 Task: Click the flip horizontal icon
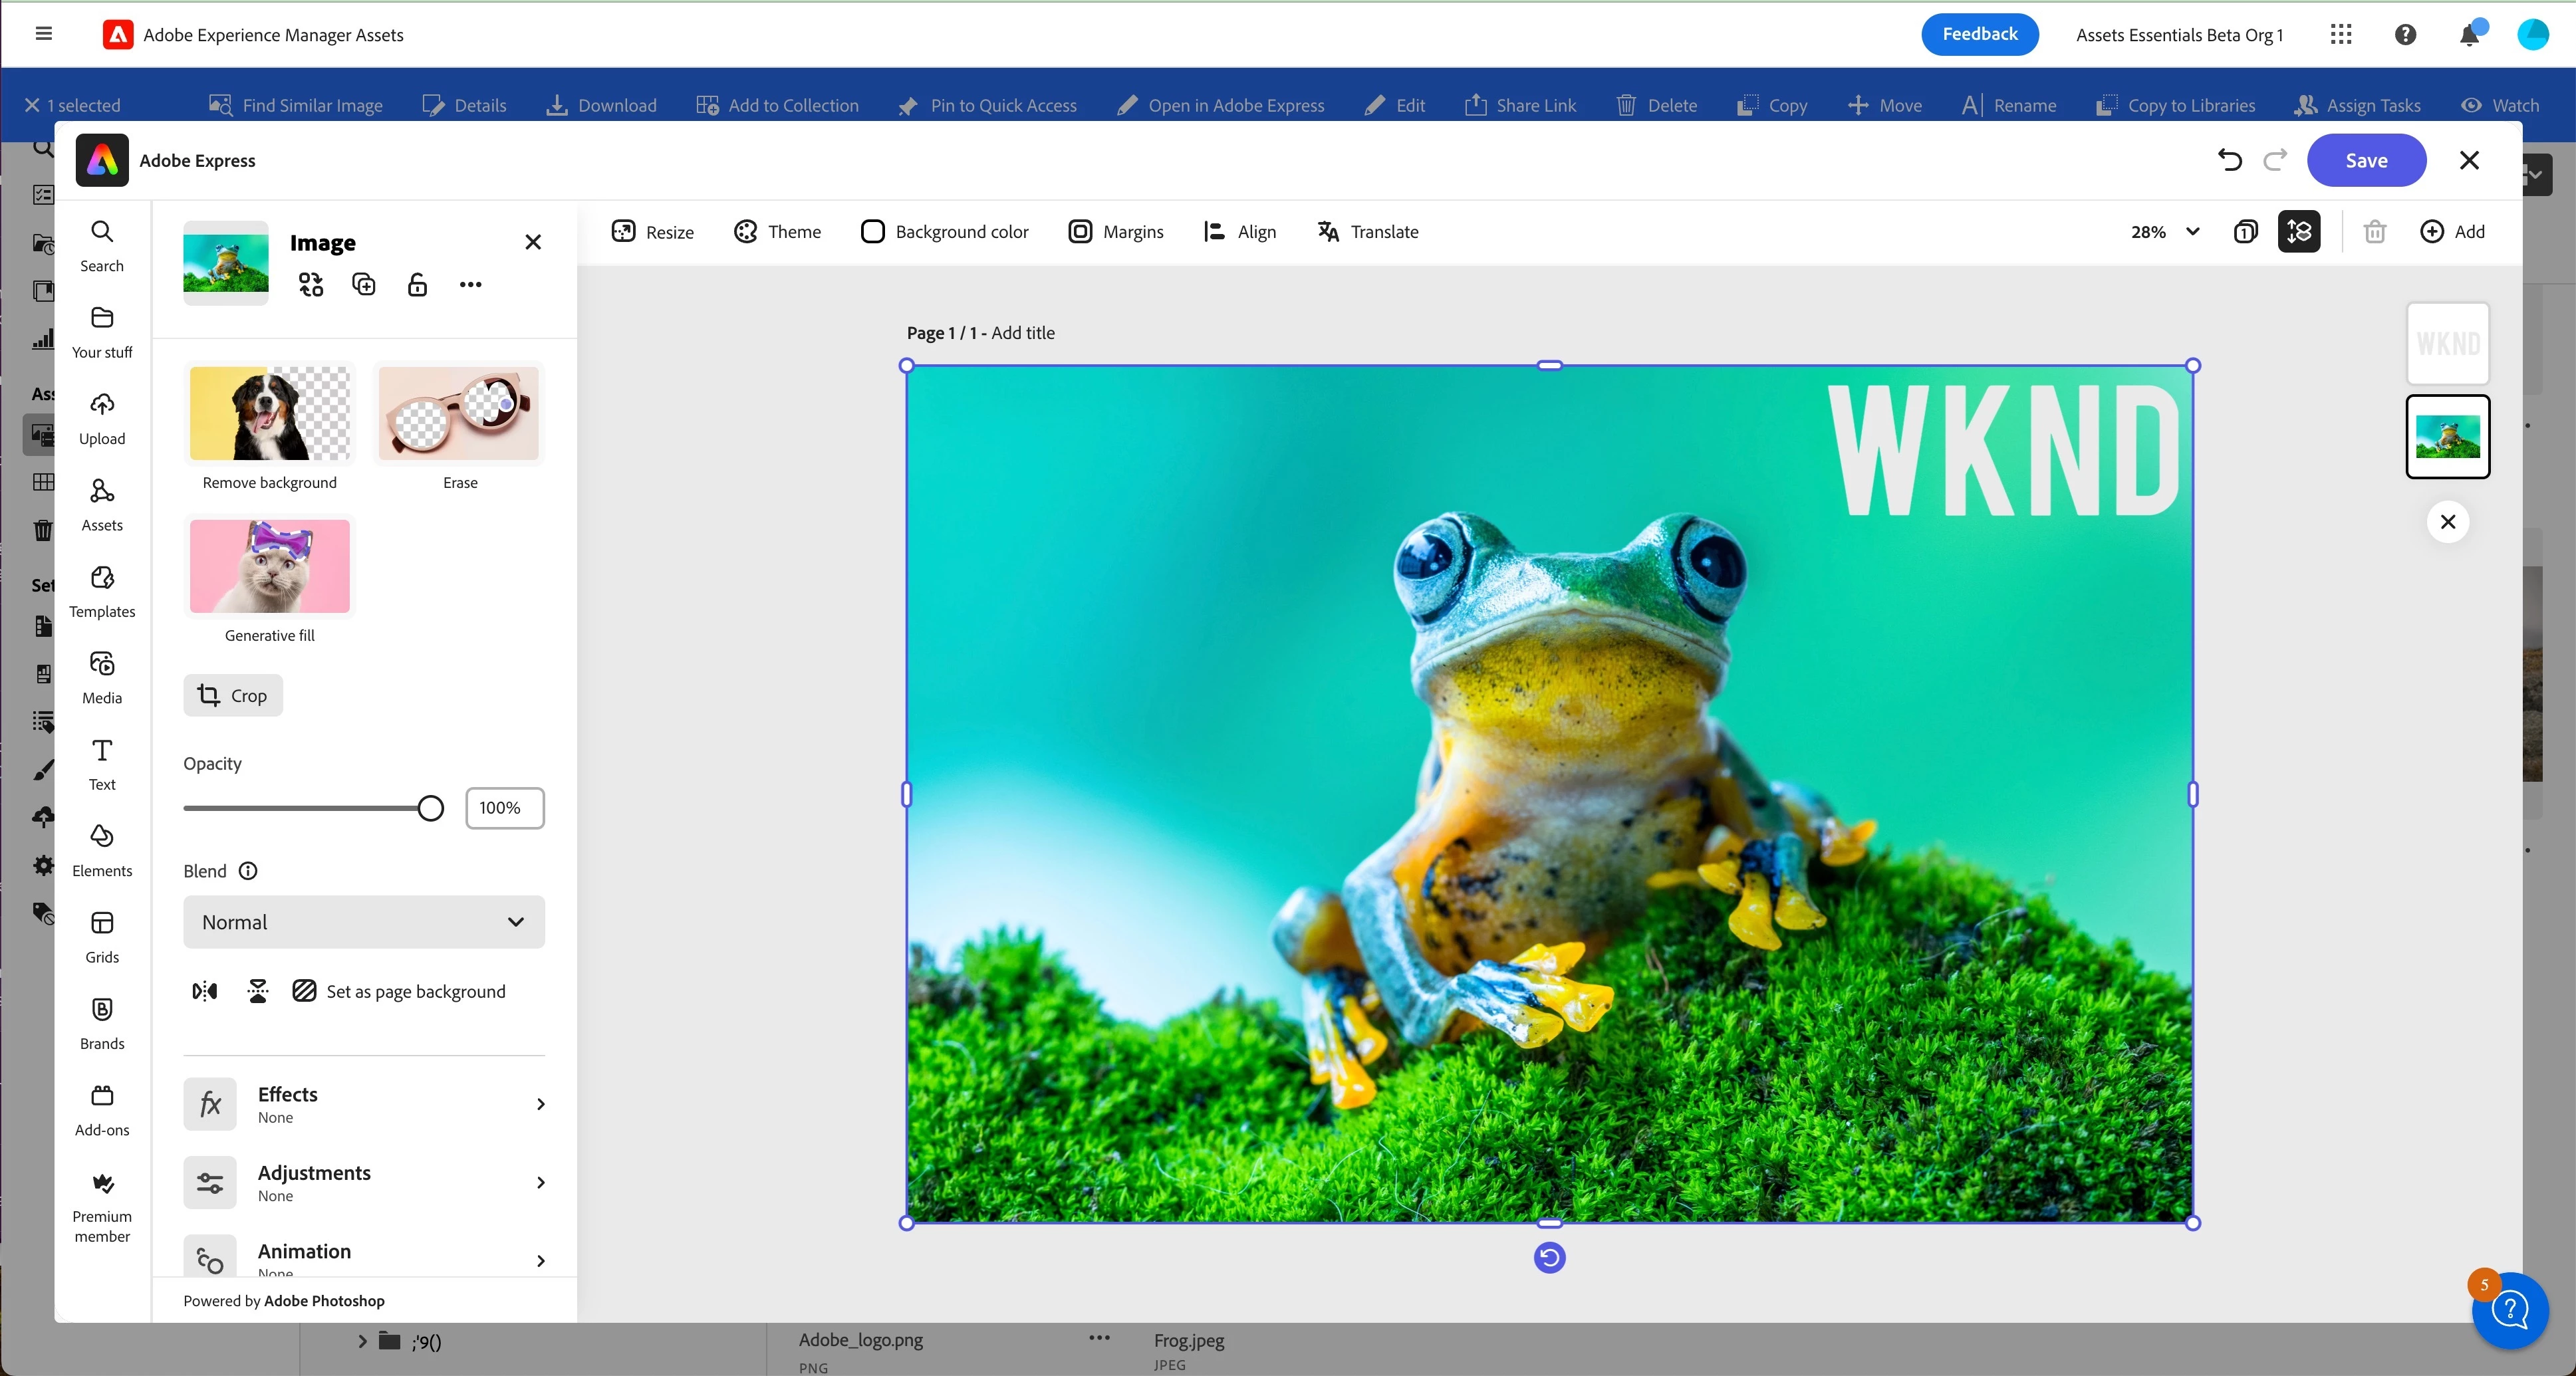pos(205,991)
